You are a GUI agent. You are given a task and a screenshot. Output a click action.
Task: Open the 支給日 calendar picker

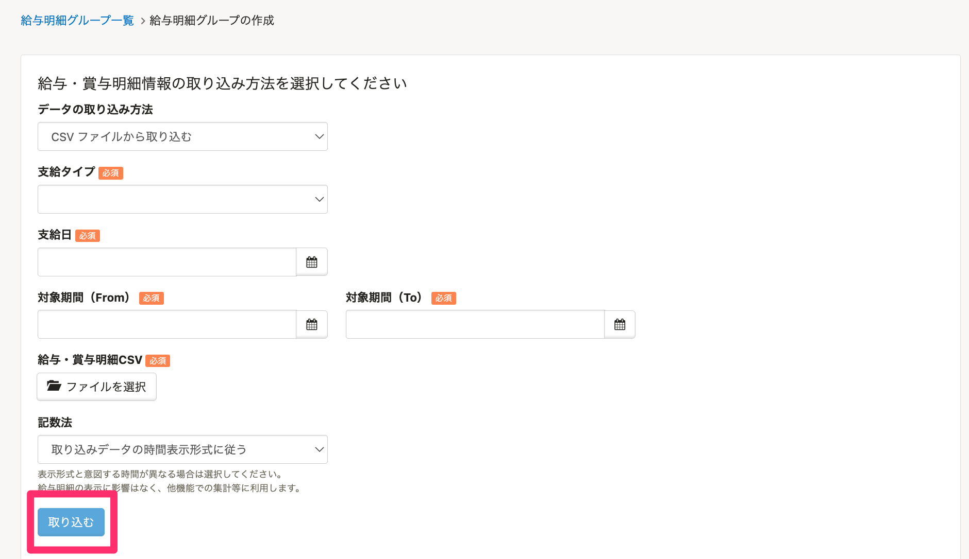[x=311, y=262]
